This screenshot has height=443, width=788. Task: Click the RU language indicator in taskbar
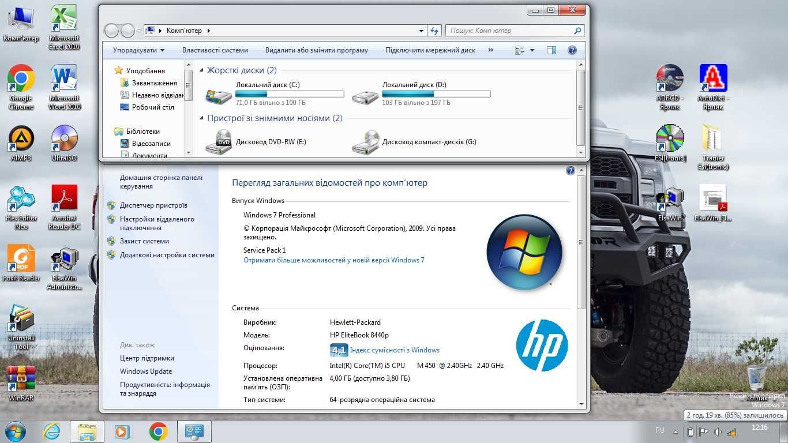coord(660,430)
